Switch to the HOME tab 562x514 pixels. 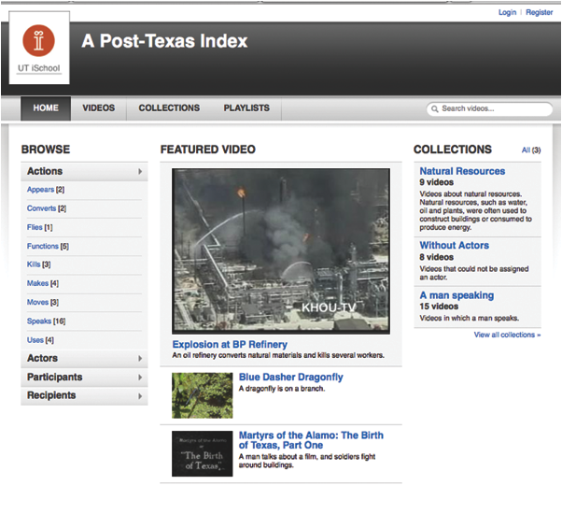[46, 108]
